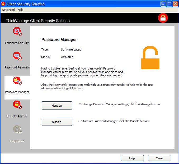Click the 'Activated' status value

67,57
